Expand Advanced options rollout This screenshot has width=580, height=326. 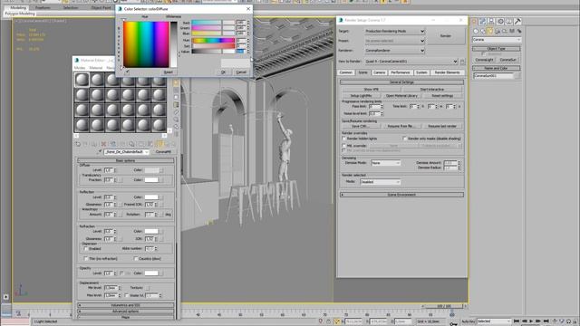[125, 312]
